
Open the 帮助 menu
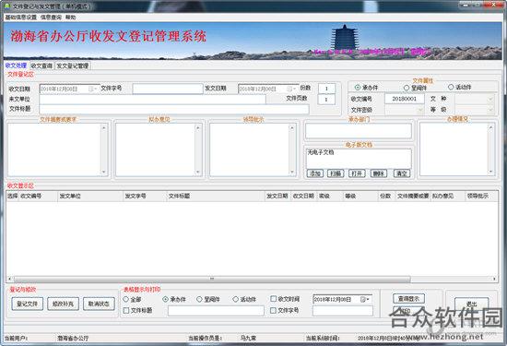pyautogui.click(x=70, y=18)
